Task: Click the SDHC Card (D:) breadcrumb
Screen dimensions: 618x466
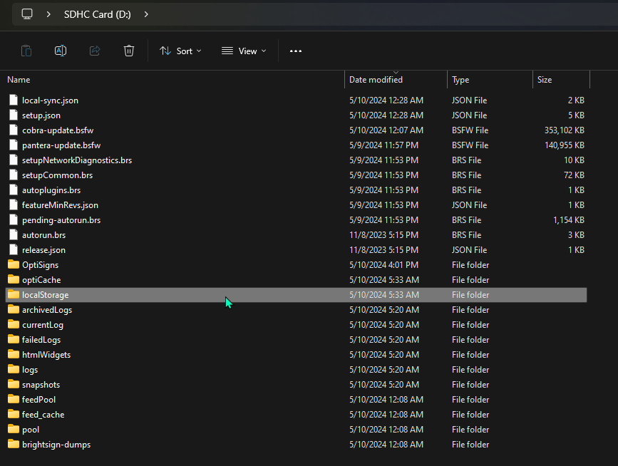Action: [x=98, y=14]
